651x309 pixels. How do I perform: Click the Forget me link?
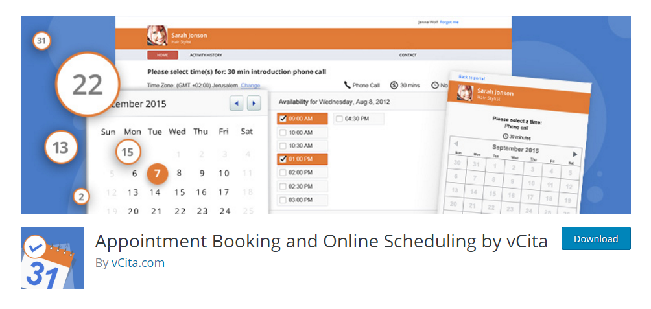(449, 22)
